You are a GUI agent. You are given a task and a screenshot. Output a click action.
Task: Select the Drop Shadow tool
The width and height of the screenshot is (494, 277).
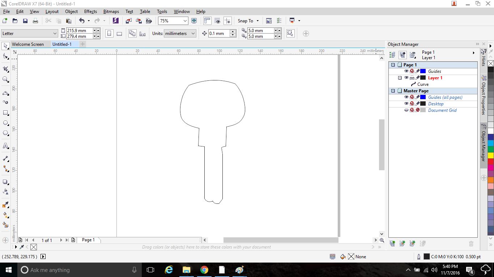coord(5,182)
